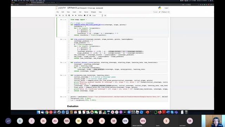Click the restart kernel icon
This screenshot has height=127, width=225.
88,16
